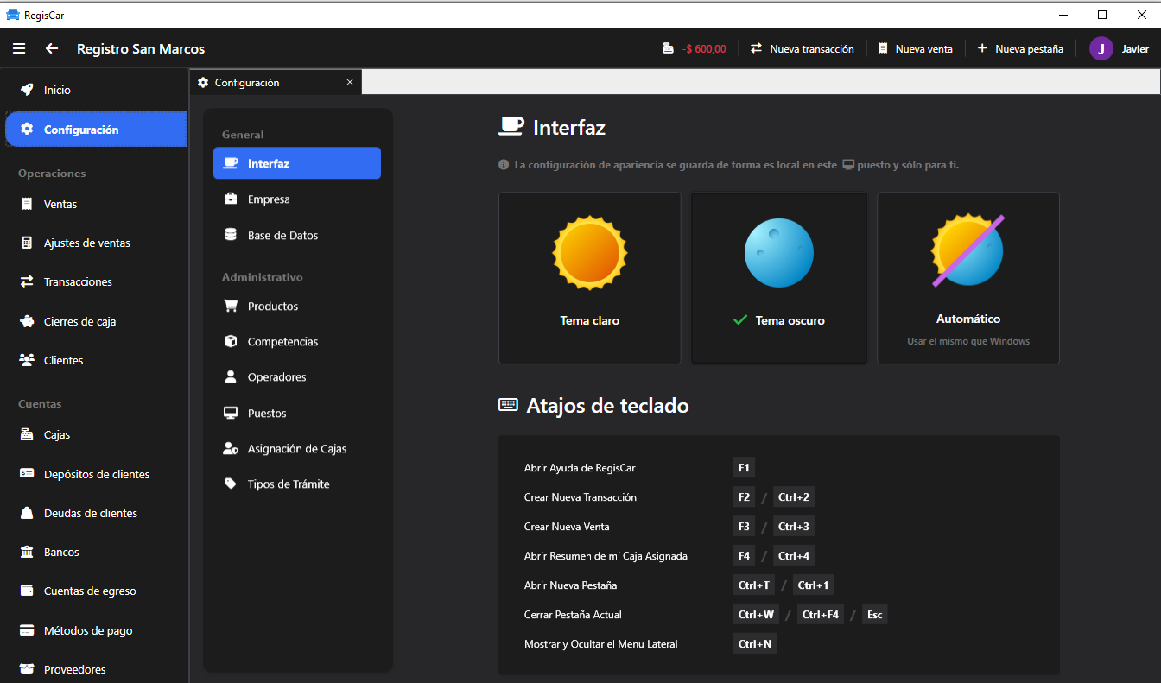Click the Registro San Marcos title
Screen dimensions: 1161x683
tap(141, 49)
